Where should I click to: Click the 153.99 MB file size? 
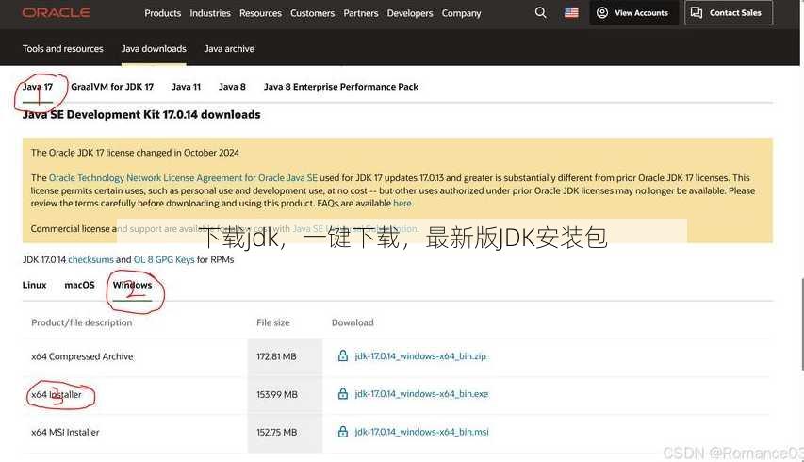tap(277, 394)
